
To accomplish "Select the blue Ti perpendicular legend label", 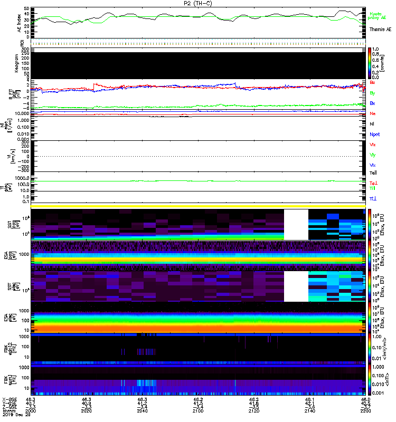I will [x=373, y=199].
